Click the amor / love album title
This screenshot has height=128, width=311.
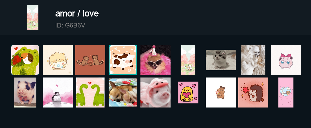pos(77,13)
